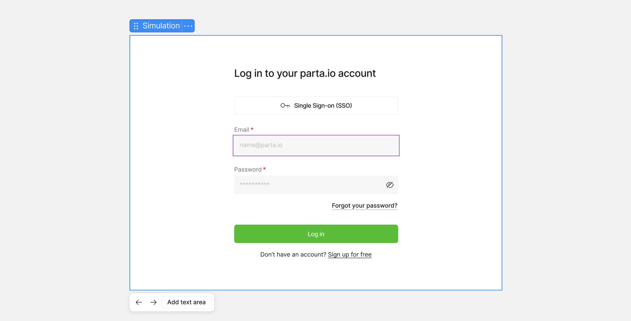The height and width of the screenshot is (321, 631).
Task: Follow the Sign up for free link
Action: [350, 255]
